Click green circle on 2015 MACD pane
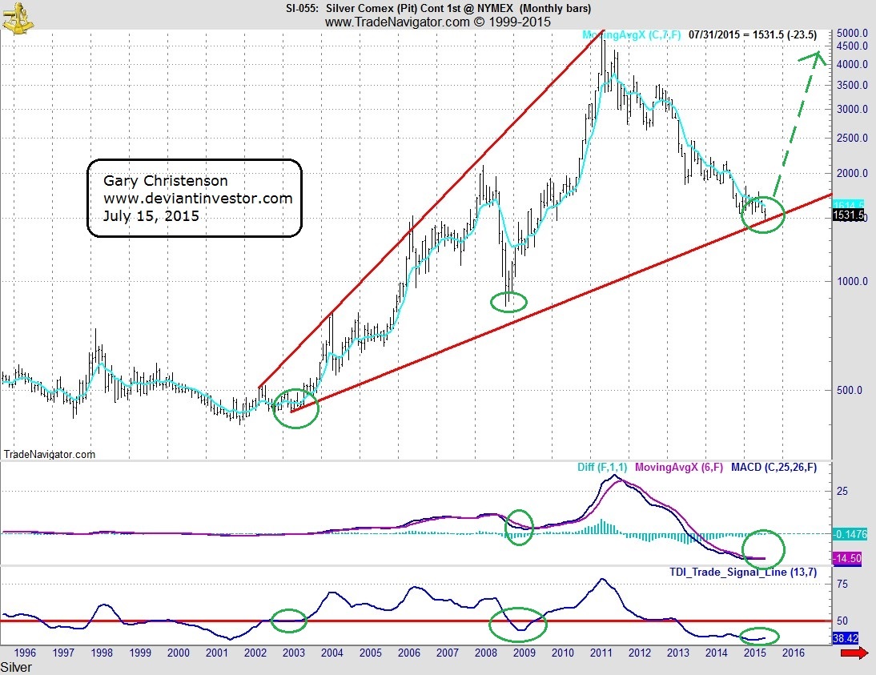The width and height of the screenshot is (876, 675). tap(763, 549)
